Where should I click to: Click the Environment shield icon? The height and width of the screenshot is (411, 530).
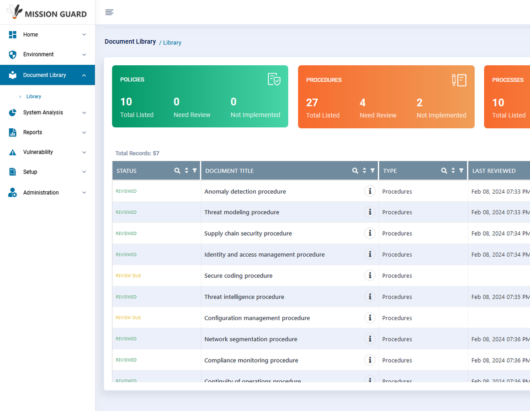coord(12,54)
